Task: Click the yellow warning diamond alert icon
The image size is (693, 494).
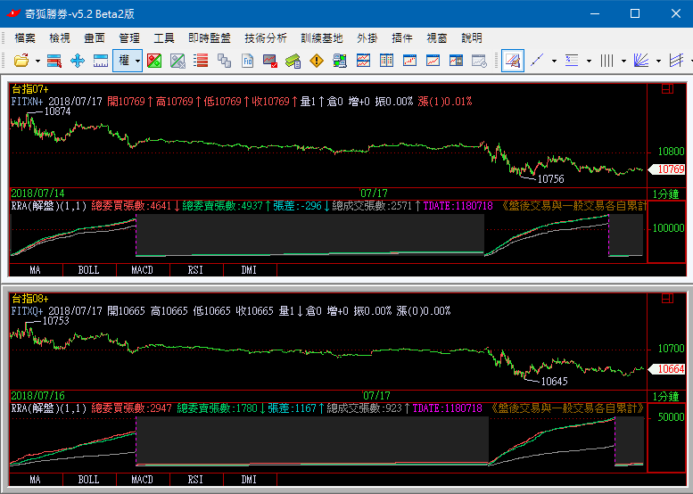Action: [316, 61]
